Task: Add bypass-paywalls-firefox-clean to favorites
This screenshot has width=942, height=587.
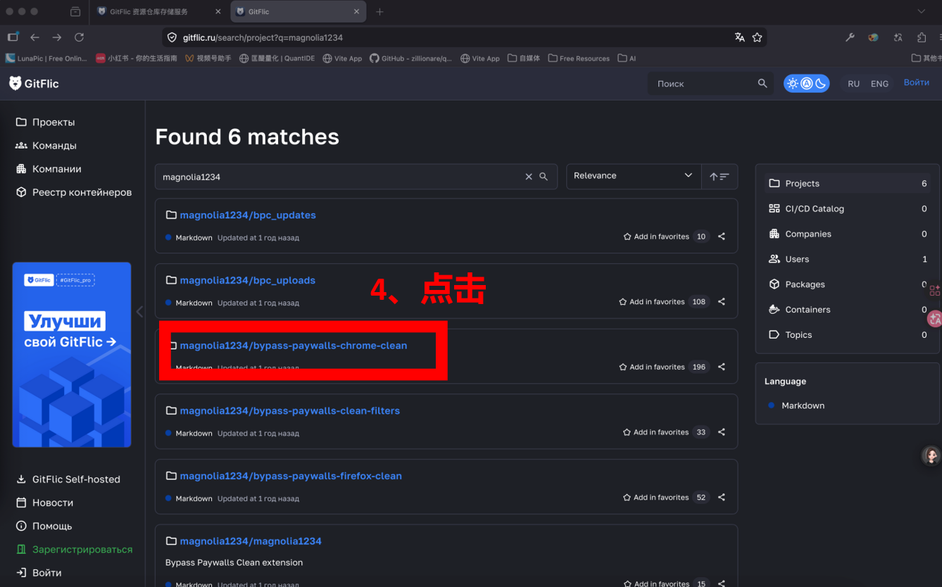Action: (656, 498)
